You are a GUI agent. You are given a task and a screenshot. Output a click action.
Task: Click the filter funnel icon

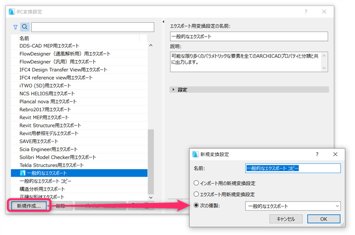[15, 27]
